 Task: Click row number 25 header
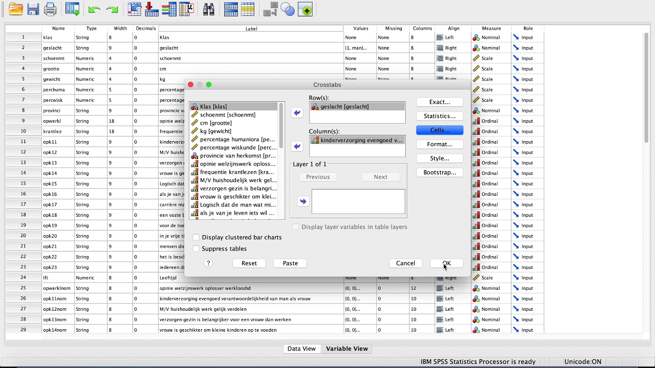click(24, 288)
